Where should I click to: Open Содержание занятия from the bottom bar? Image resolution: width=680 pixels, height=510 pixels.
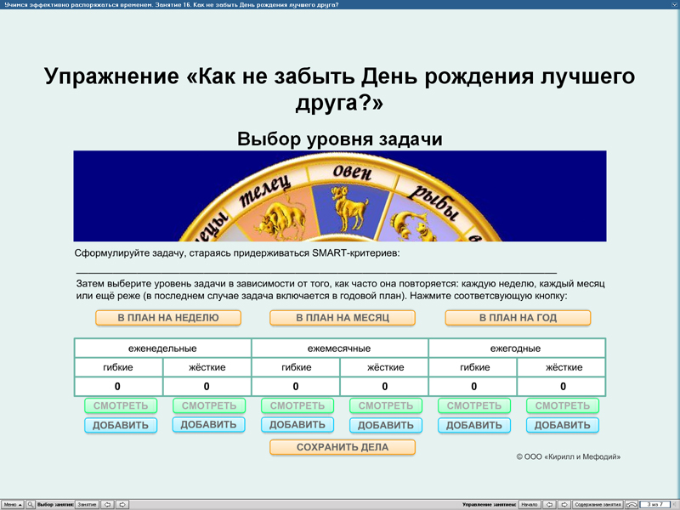[598, 503]
